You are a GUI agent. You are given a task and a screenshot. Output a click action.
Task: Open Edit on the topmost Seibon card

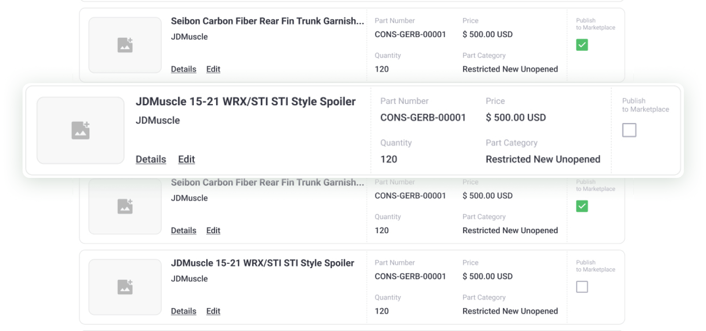(213, 69)
